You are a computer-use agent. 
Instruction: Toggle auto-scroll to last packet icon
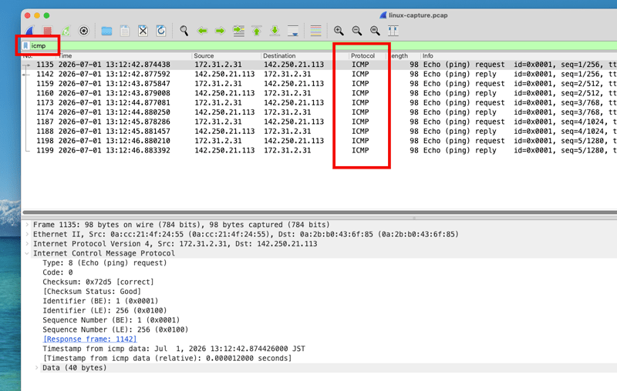(x=293, y=31)
